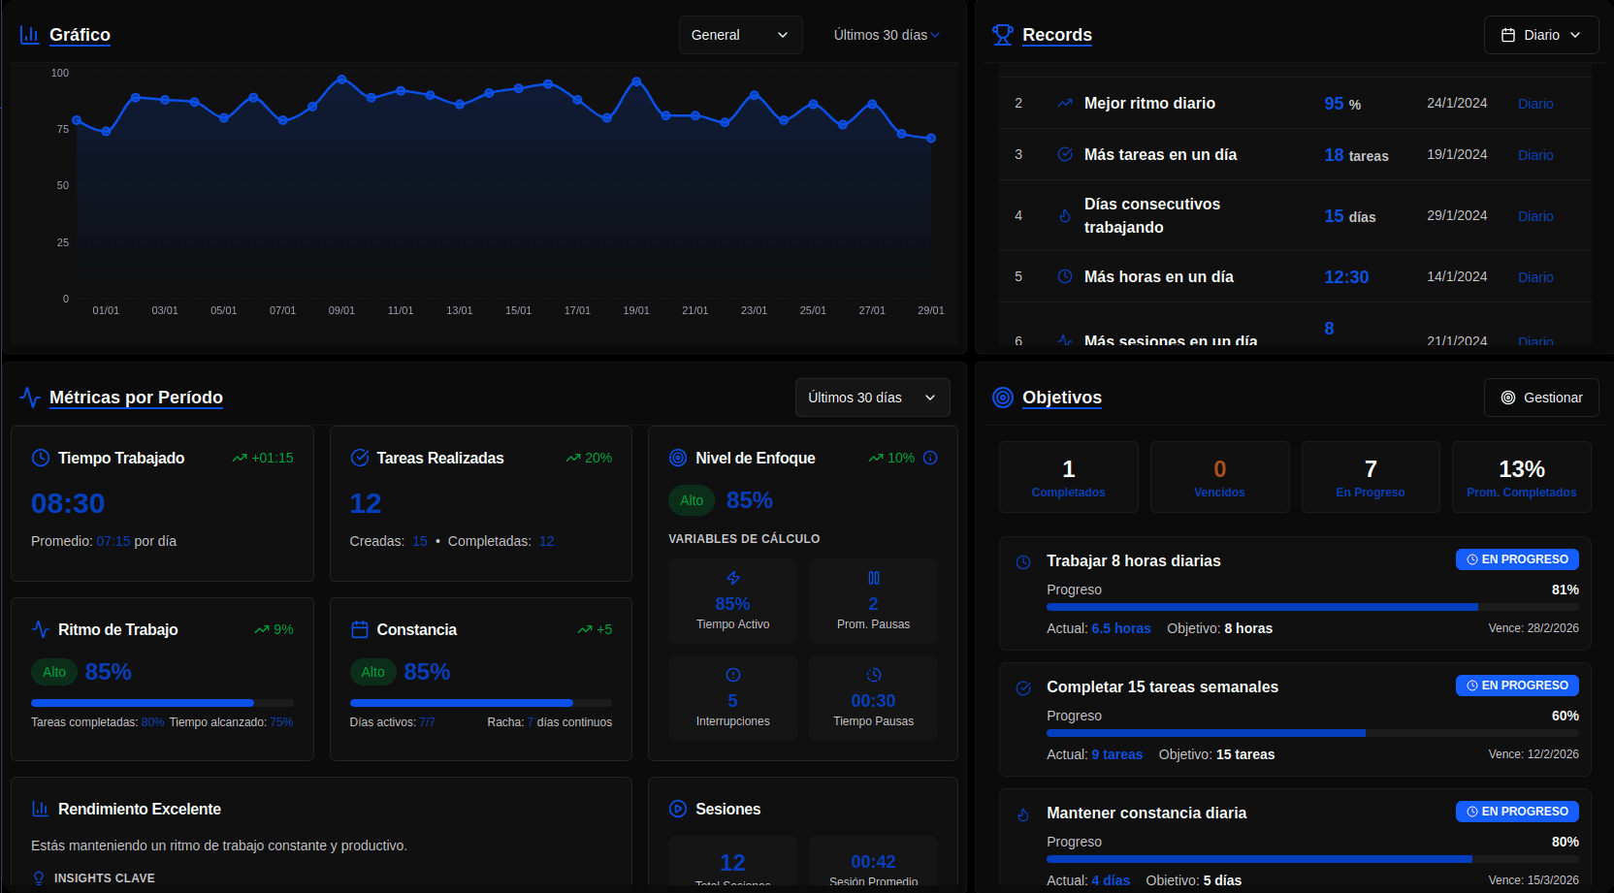
Task: Click the 19/01 data point on chart
Action: (636, 81)
